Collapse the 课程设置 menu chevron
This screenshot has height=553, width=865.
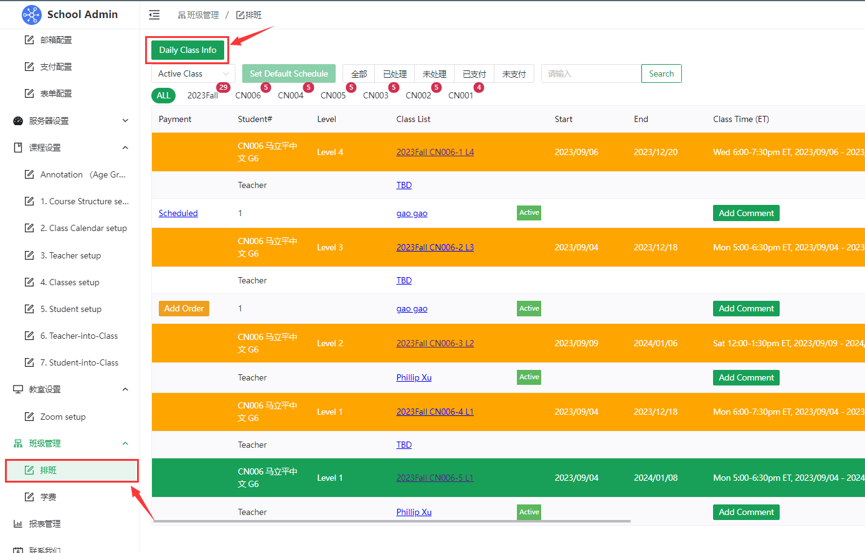[125, 148]
